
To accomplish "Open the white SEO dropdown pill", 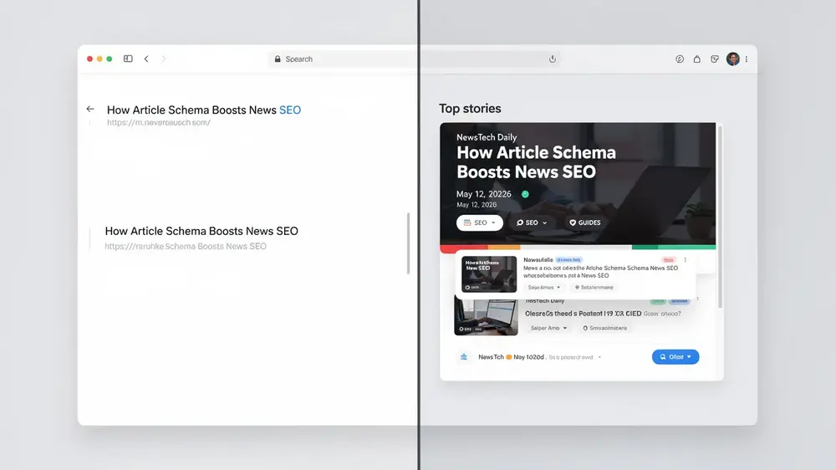I will [x=479, y=222].
